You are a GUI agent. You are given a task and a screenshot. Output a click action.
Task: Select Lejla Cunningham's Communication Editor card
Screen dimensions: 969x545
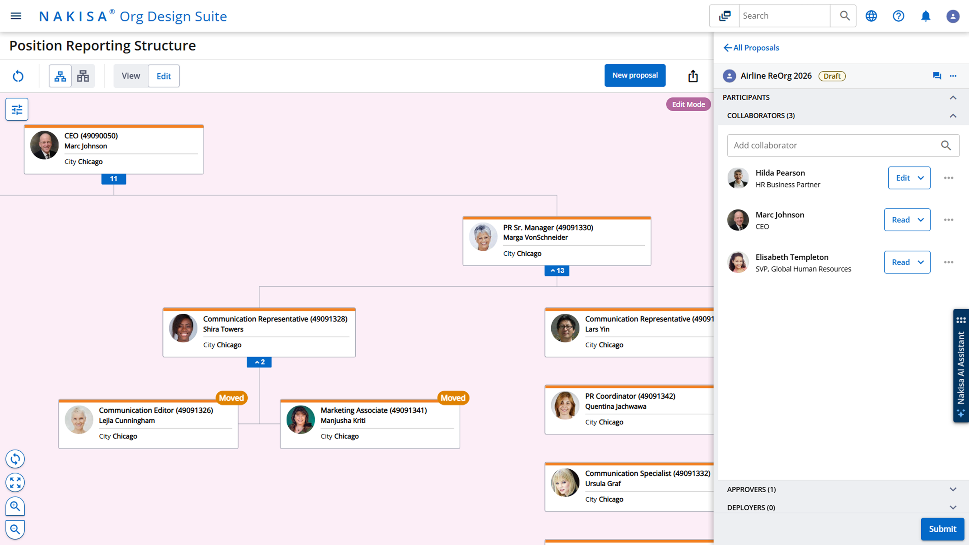click(148, 424)
